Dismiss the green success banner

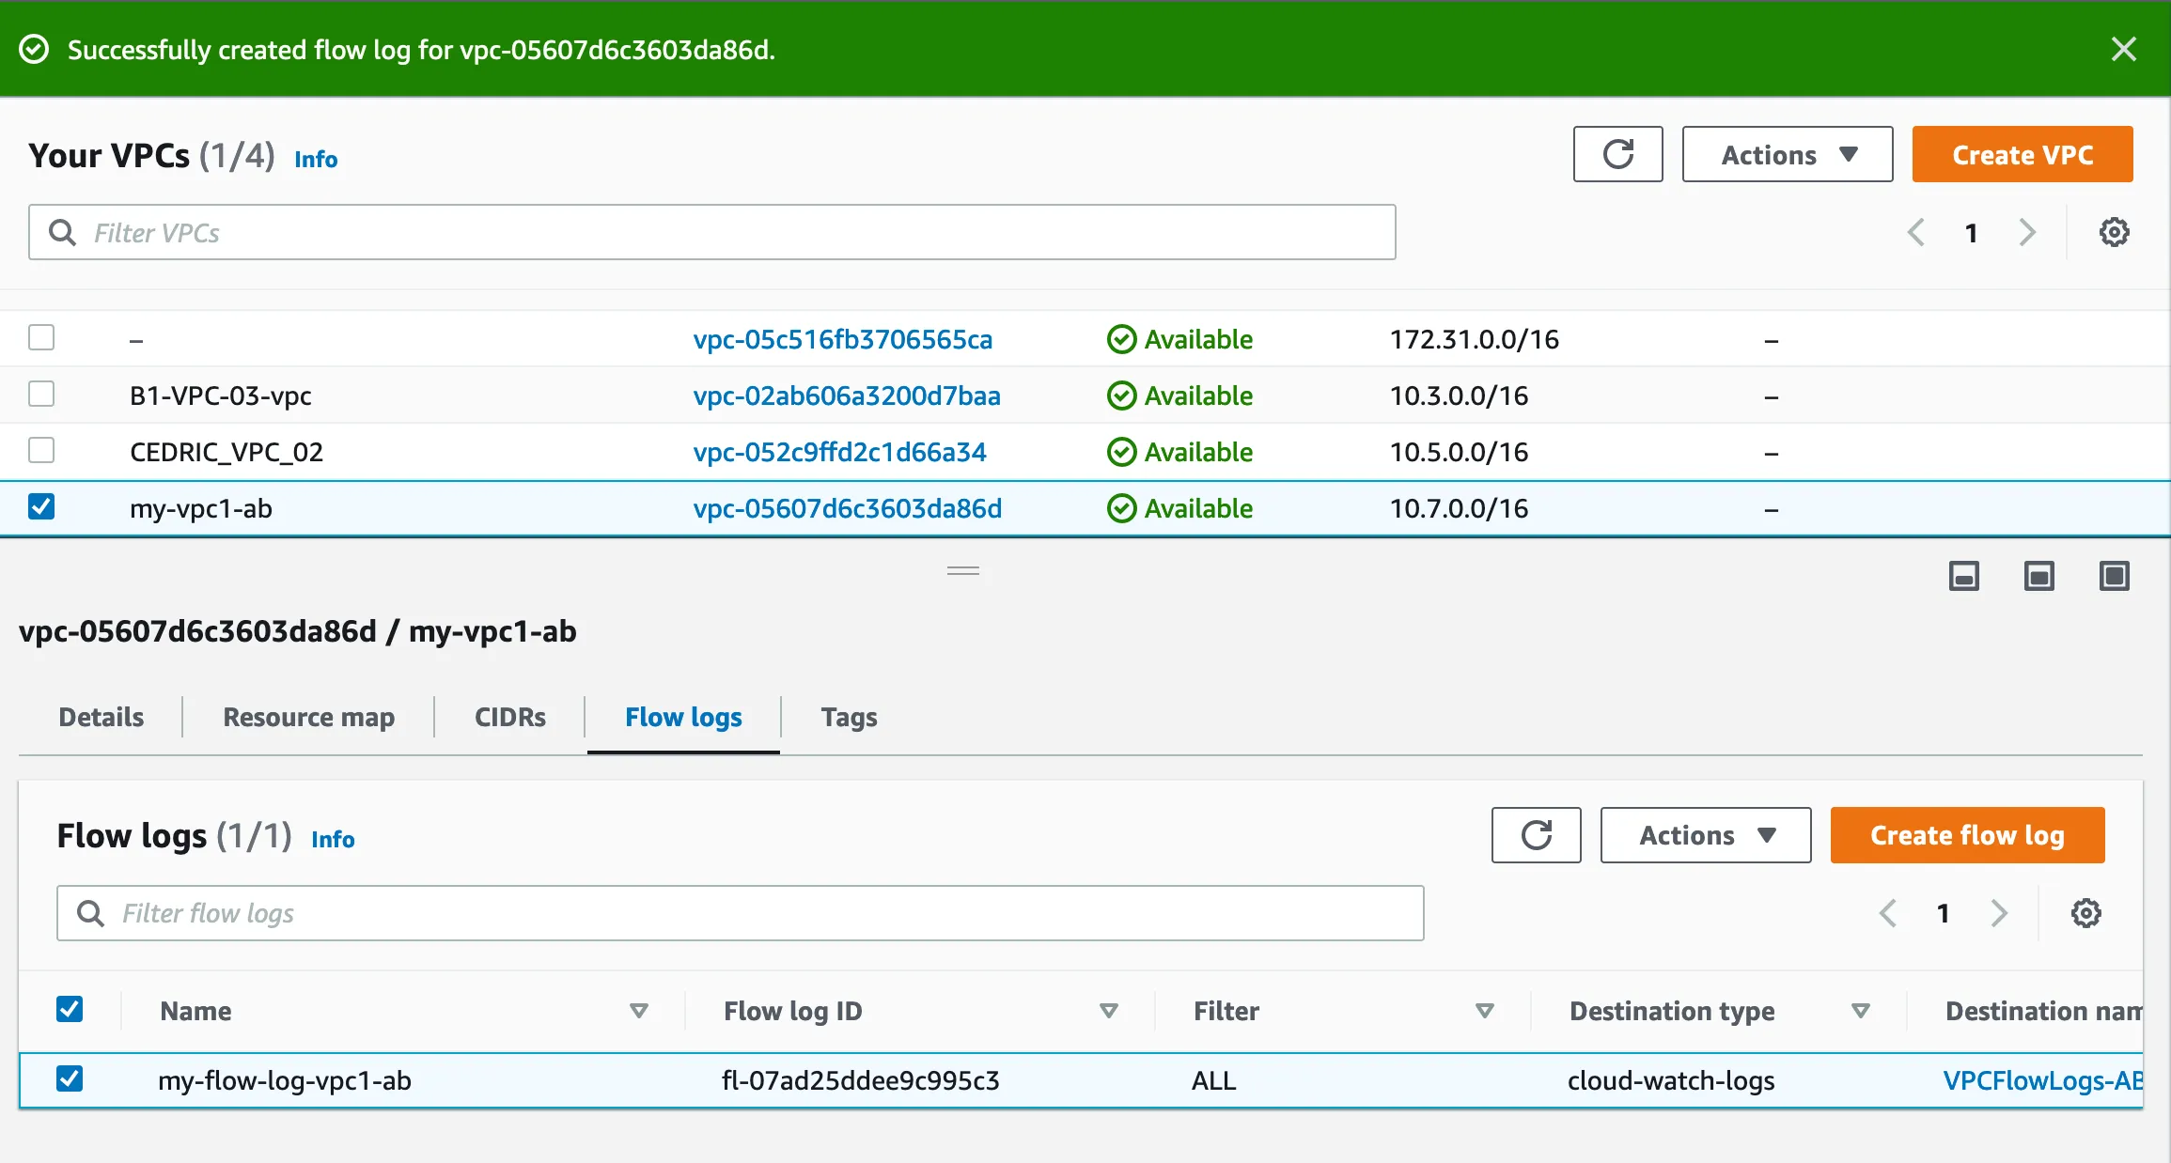pos(2123,49)
